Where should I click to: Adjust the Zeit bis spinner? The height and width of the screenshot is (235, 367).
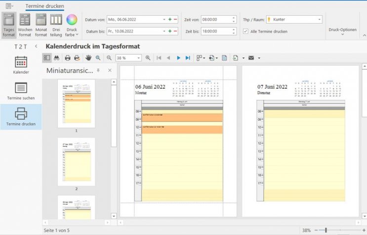234,31
